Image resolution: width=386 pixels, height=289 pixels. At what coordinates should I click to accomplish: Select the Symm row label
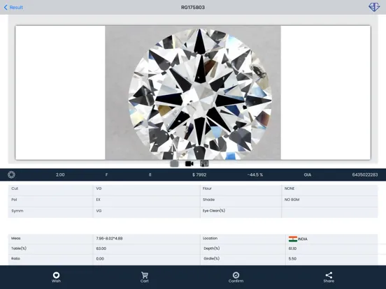[17, 211]
